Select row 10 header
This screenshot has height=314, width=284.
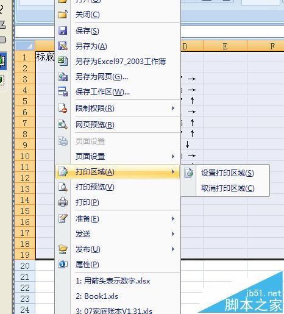click(25, 156)
